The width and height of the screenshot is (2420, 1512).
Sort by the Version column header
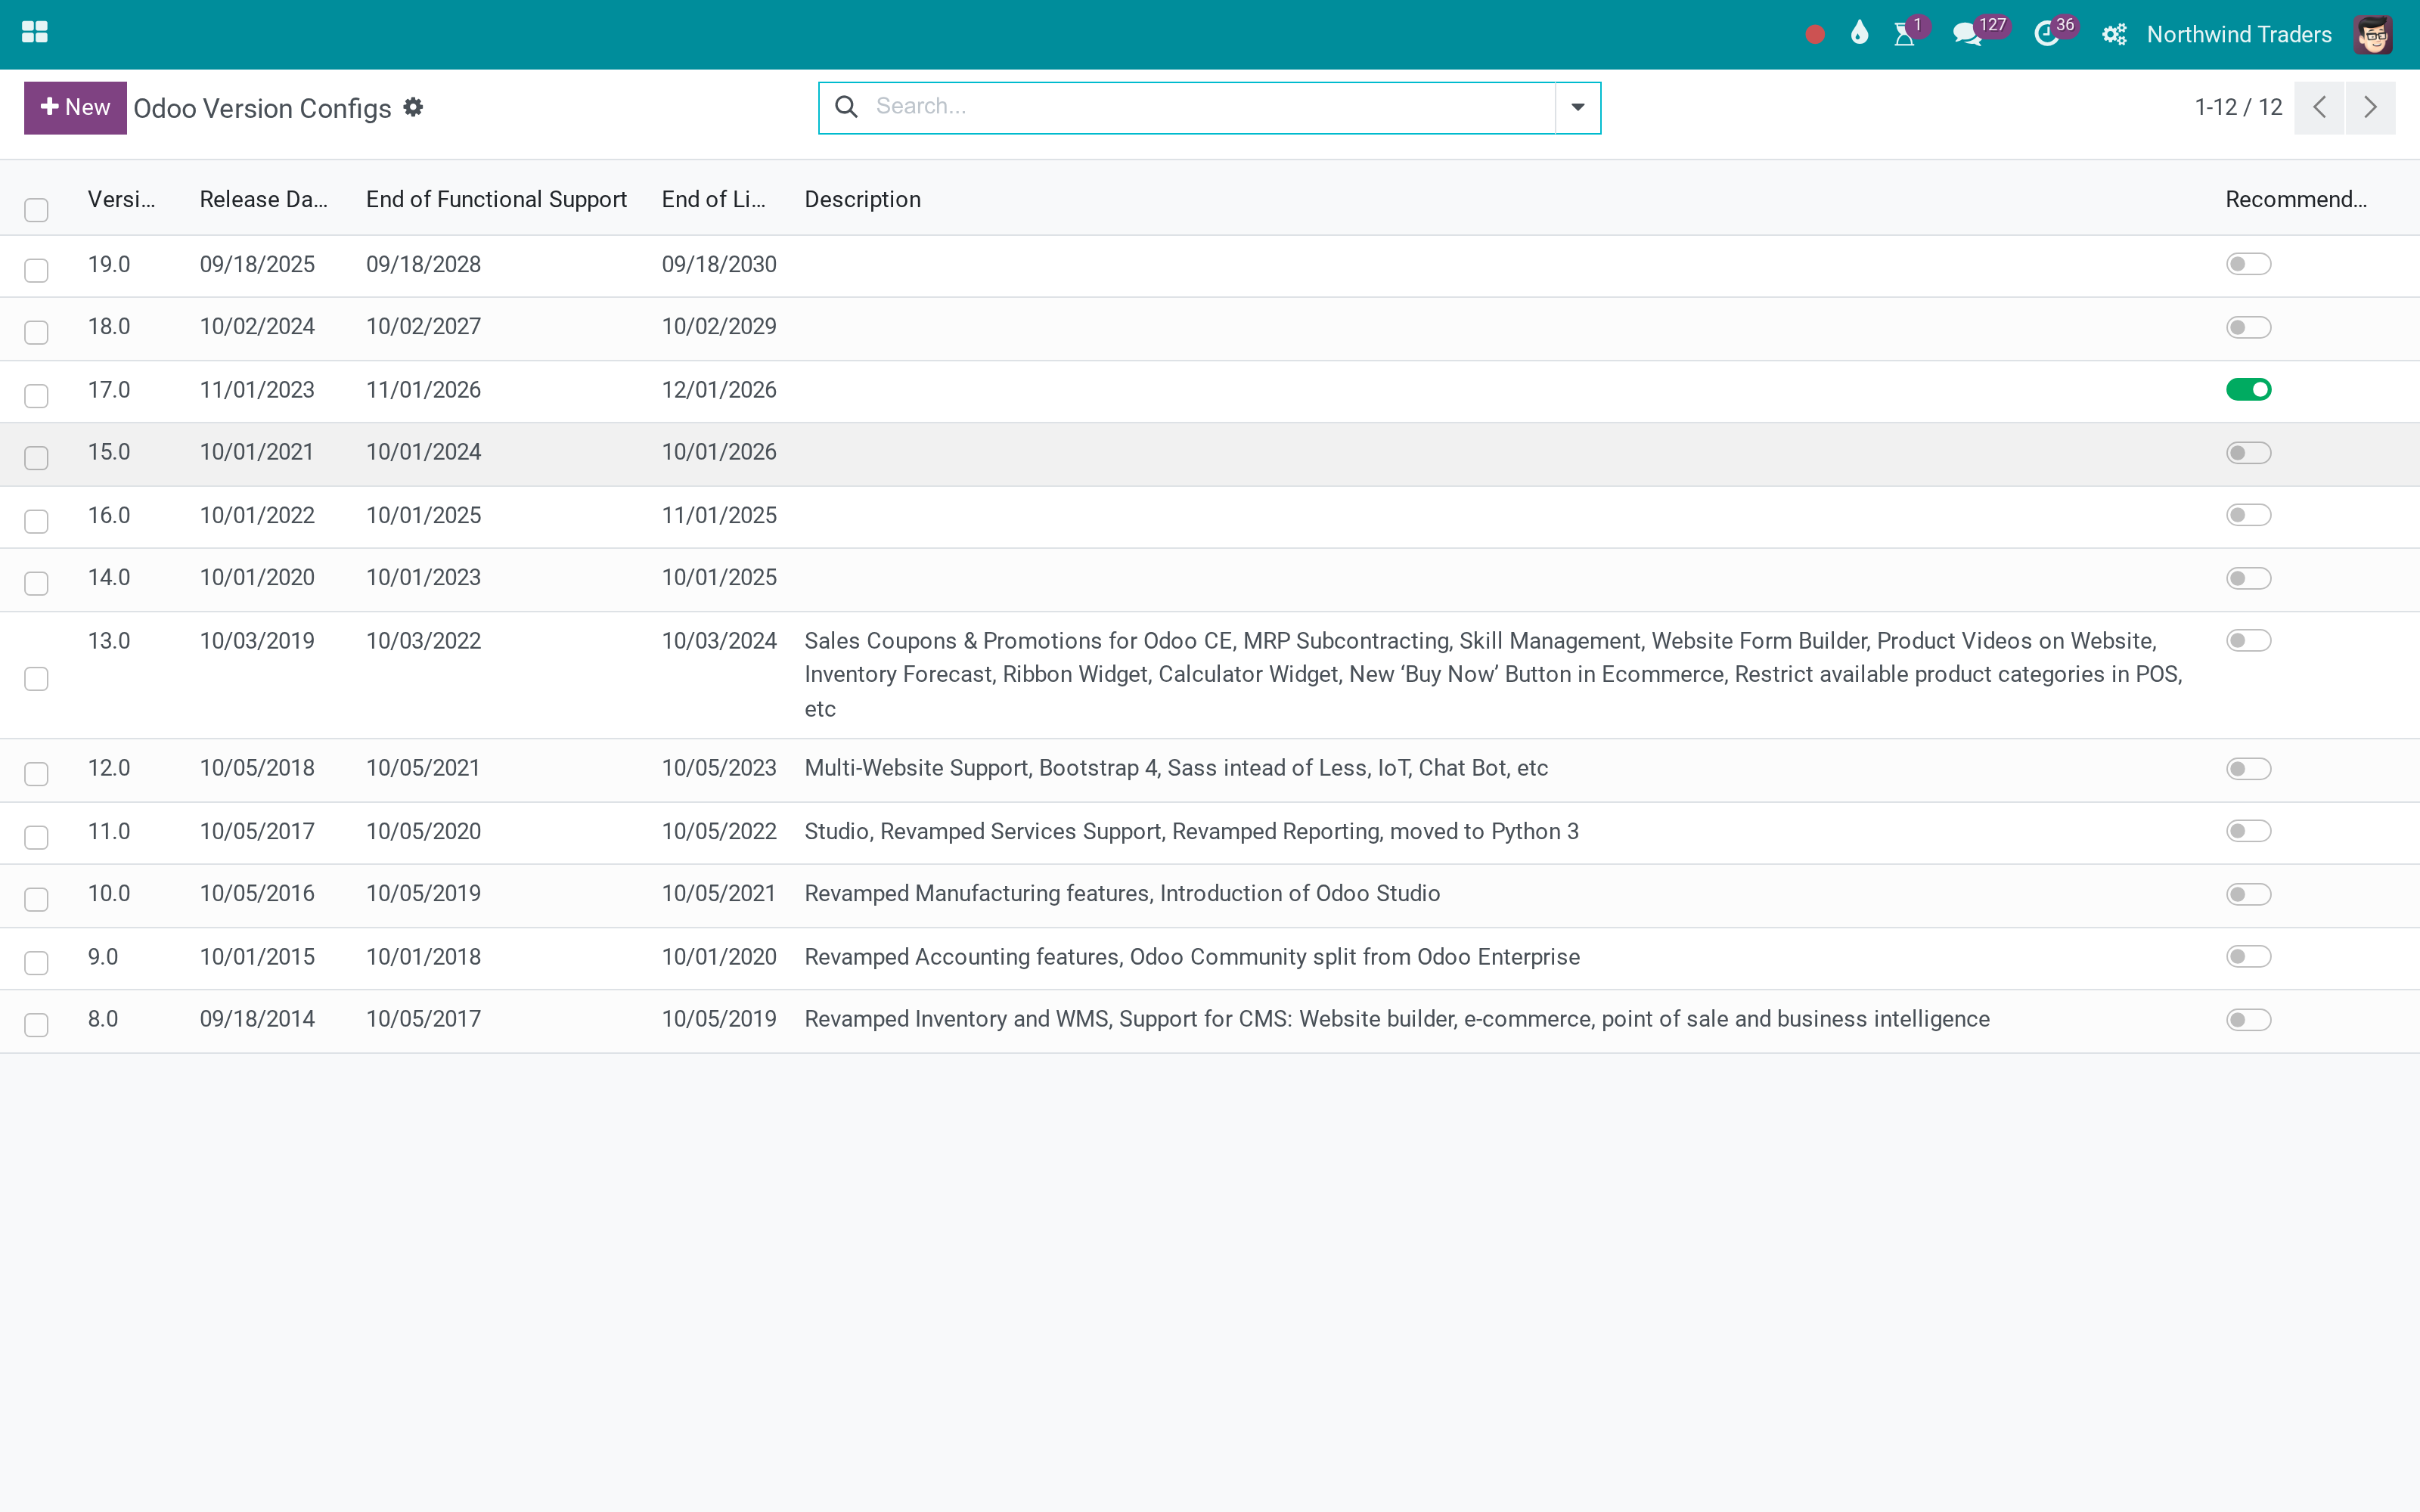pyautogui.click(x=121, y=199)
